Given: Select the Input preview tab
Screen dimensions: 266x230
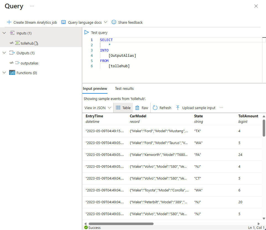Looking at the screenshot, I should (x=95, y=88).
